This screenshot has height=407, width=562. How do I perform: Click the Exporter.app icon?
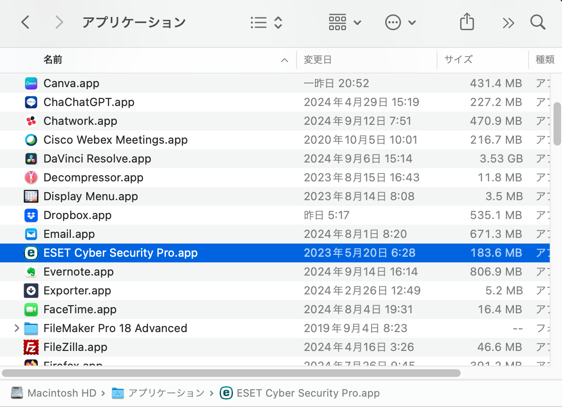pyautogui.click(x=31, y=291)
